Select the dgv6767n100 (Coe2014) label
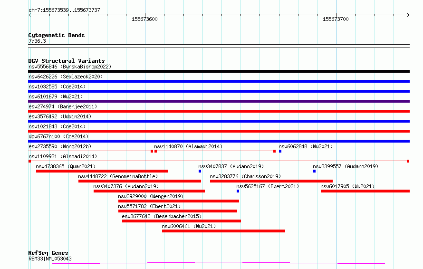 (x=58, y=136)
